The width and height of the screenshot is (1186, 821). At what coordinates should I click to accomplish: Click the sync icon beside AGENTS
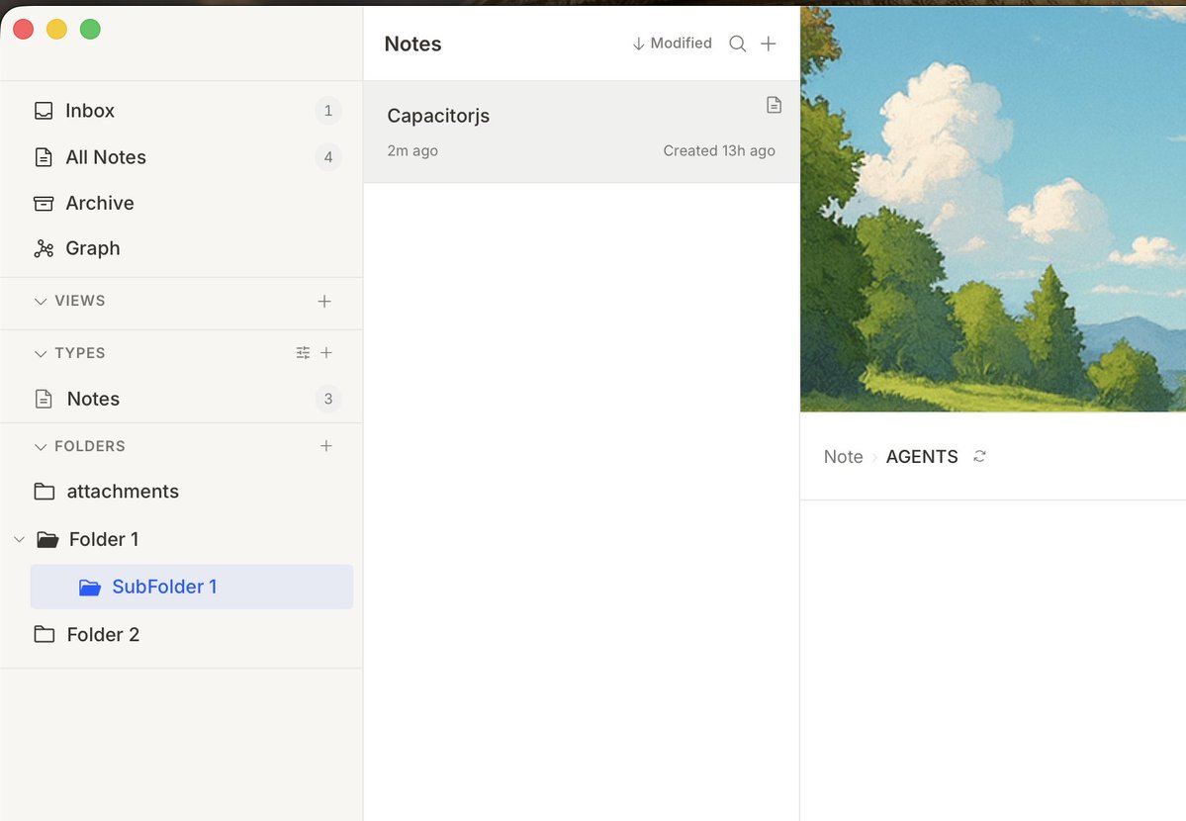[x=979, y=456]
